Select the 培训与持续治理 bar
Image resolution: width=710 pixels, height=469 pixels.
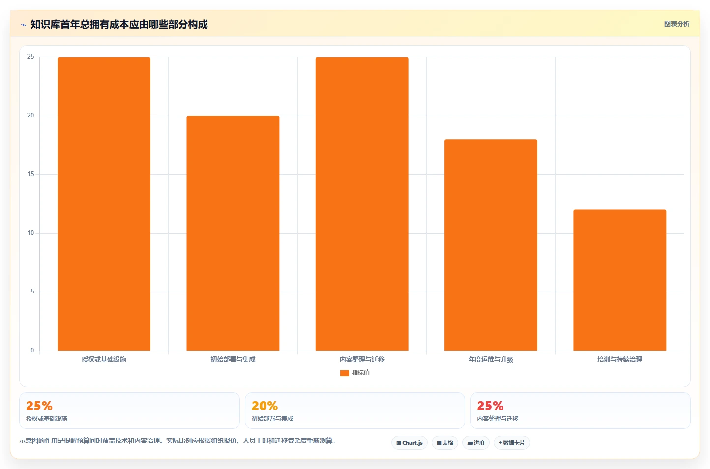coord(620,280)
